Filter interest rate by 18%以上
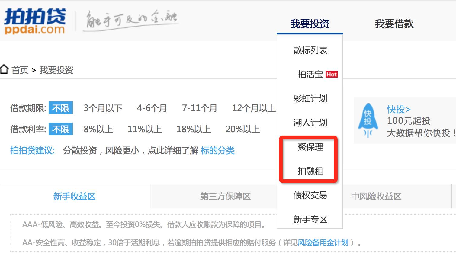This screenshot has height=256, width=456. point(194,129)
